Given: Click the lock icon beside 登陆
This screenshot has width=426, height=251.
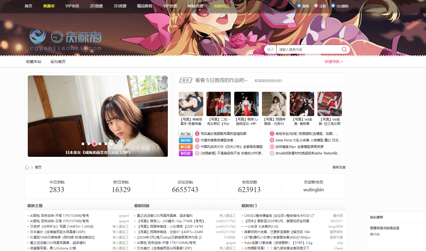Looking at the screenshot, I should pyautogui.click(x=299, y=5).
